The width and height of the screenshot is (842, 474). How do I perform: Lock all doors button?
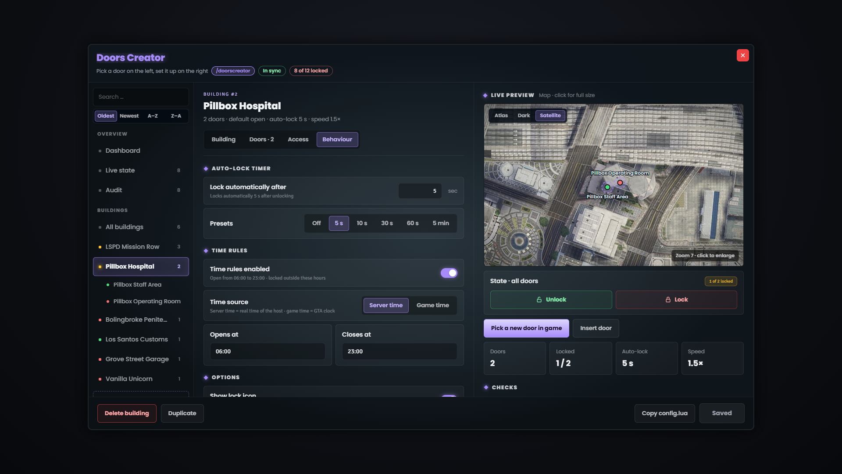[676, 300]
